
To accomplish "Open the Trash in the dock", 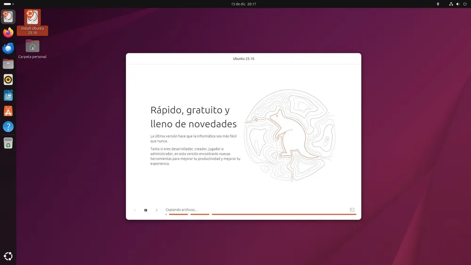I will pyautogui.click(x=8, y=143).
